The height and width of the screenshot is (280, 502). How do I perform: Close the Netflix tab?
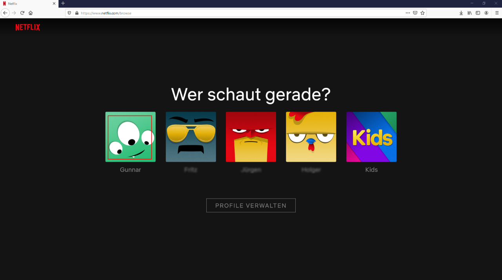[54, 4]
